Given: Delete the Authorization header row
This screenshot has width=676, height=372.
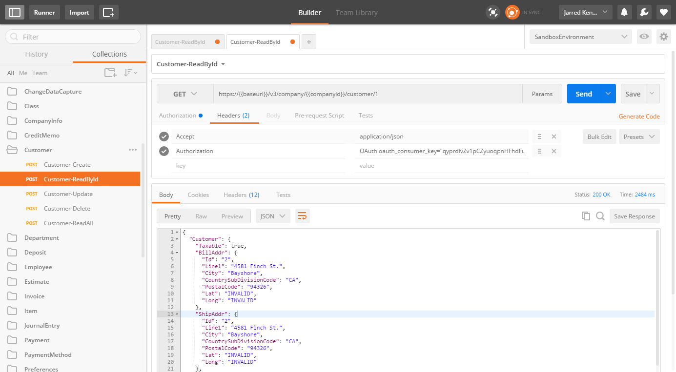Looking at the screenshot, I should (x=553, y=151).
